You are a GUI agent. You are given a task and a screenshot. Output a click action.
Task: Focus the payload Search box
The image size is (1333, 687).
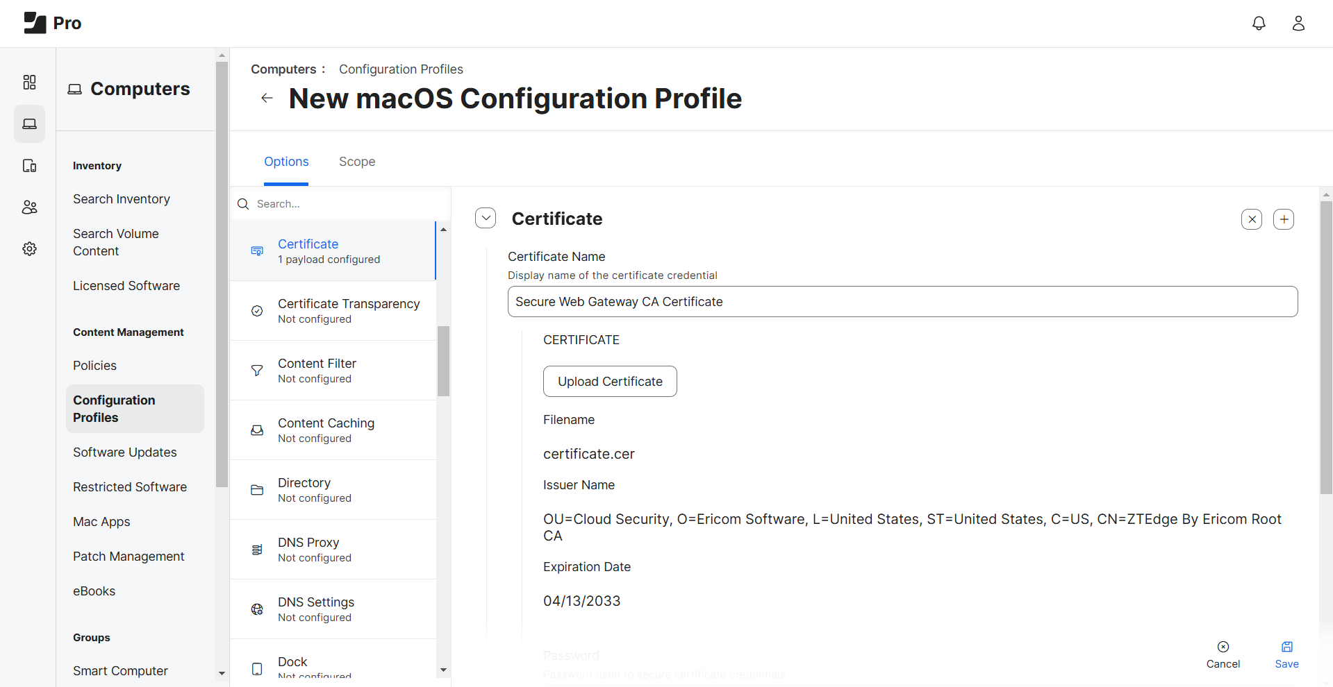pos(340,204)
